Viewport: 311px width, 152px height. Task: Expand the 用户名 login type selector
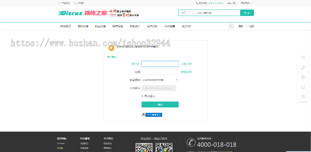136,64
